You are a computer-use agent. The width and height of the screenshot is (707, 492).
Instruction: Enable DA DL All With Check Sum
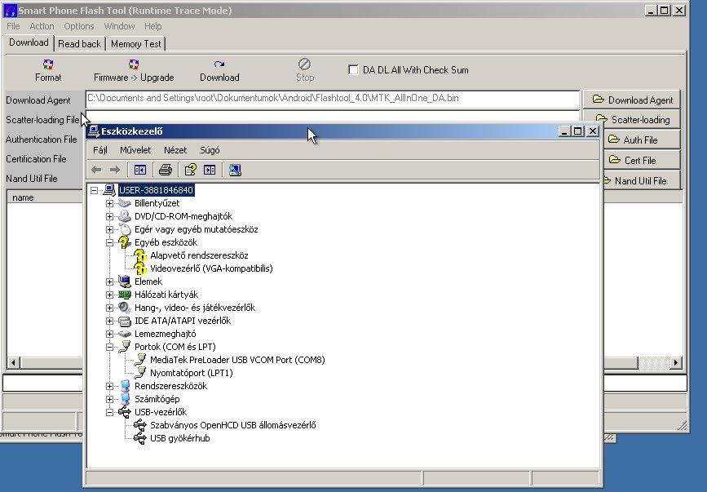[354, 70]
